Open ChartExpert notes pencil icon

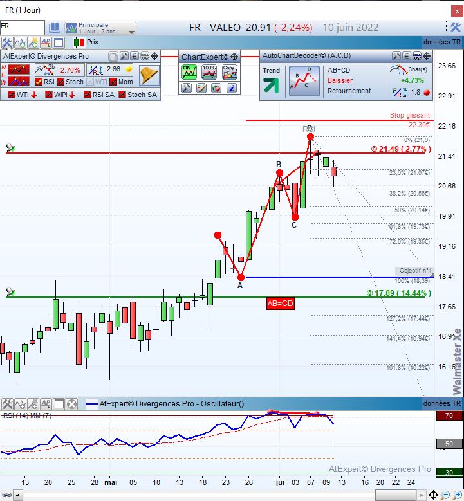click(201, 88)
